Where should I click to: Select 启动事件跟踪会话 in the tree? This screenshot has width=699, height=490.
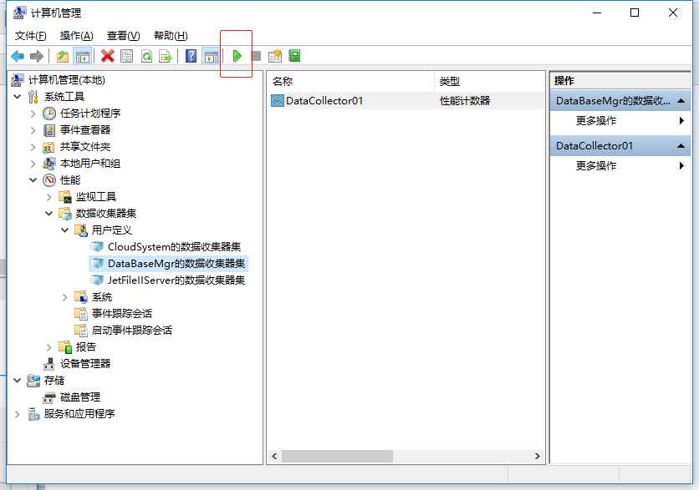click(x=131, y=331)
